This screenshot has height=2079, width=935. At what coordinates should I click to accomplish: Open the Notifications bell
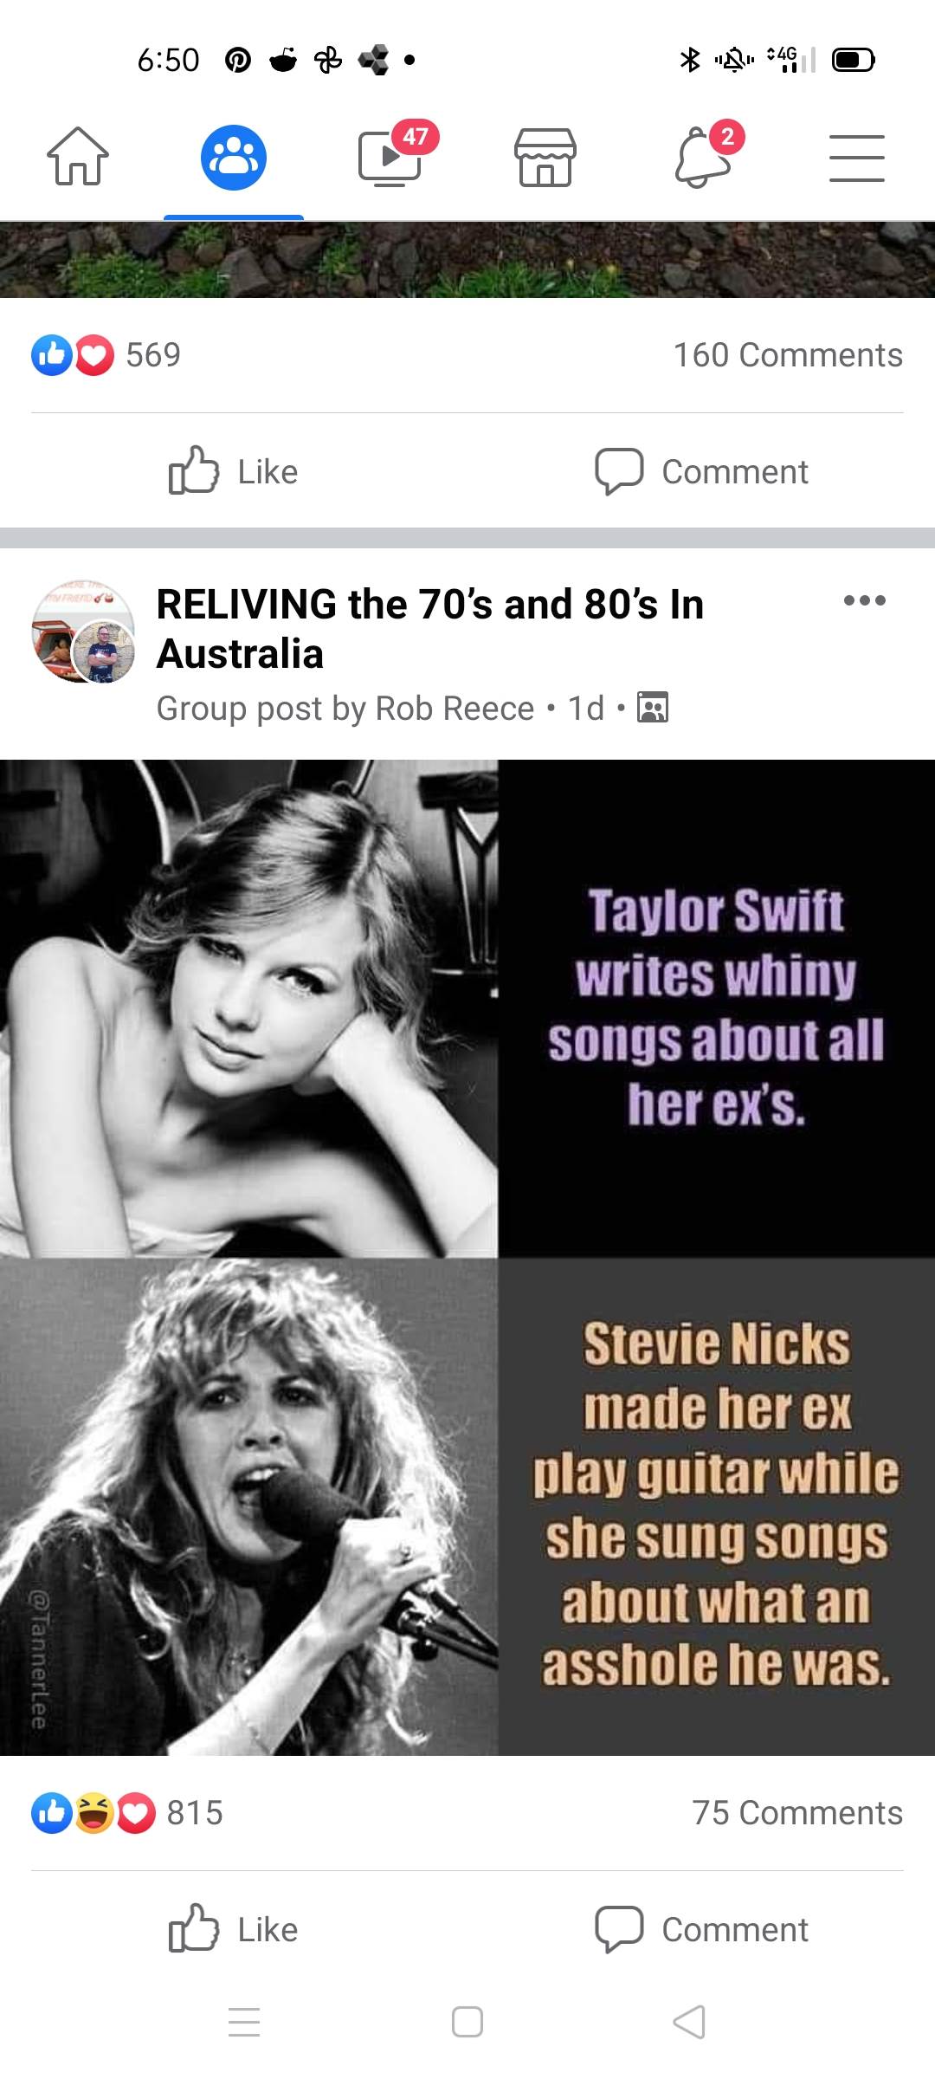coord(703,157)
